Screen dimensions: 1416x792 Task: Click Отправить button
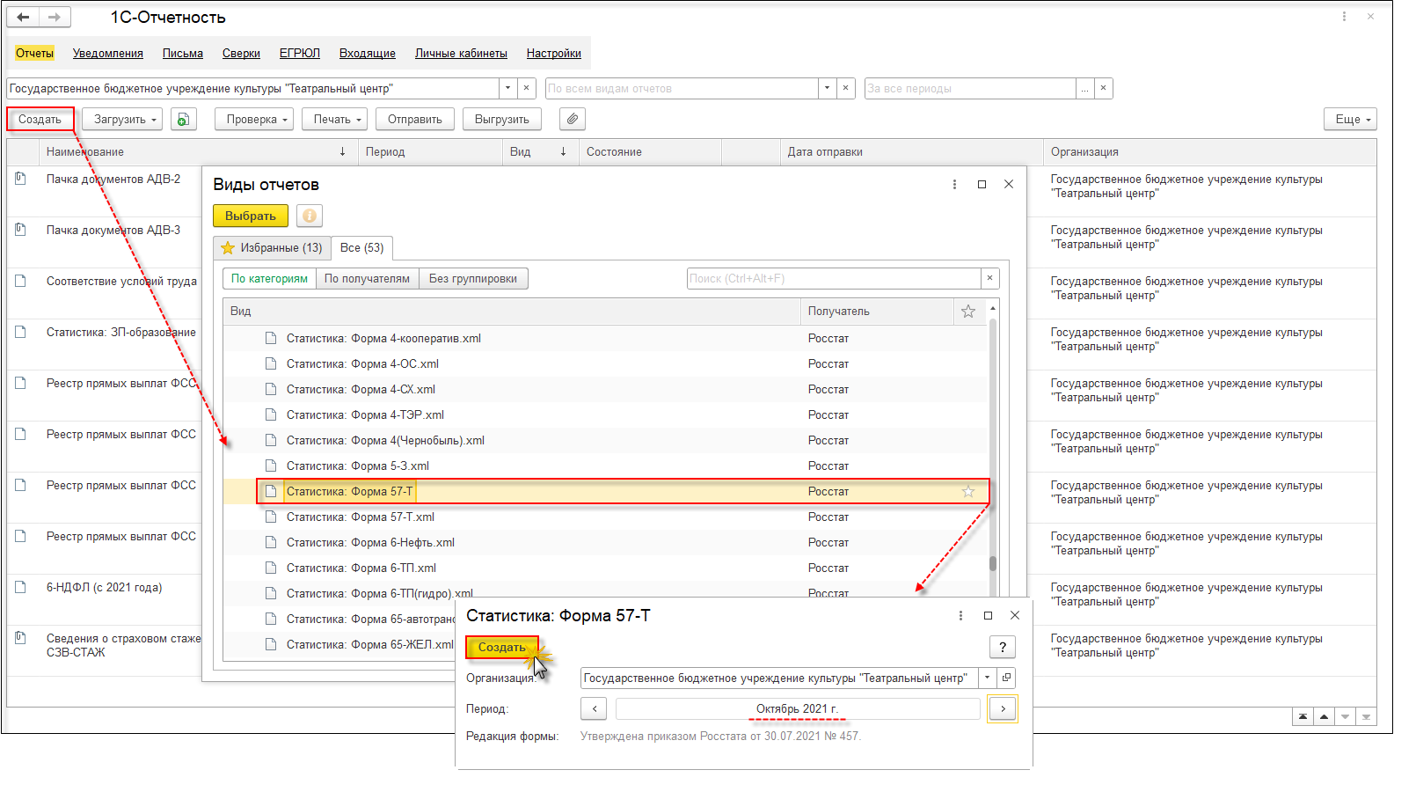415,119
